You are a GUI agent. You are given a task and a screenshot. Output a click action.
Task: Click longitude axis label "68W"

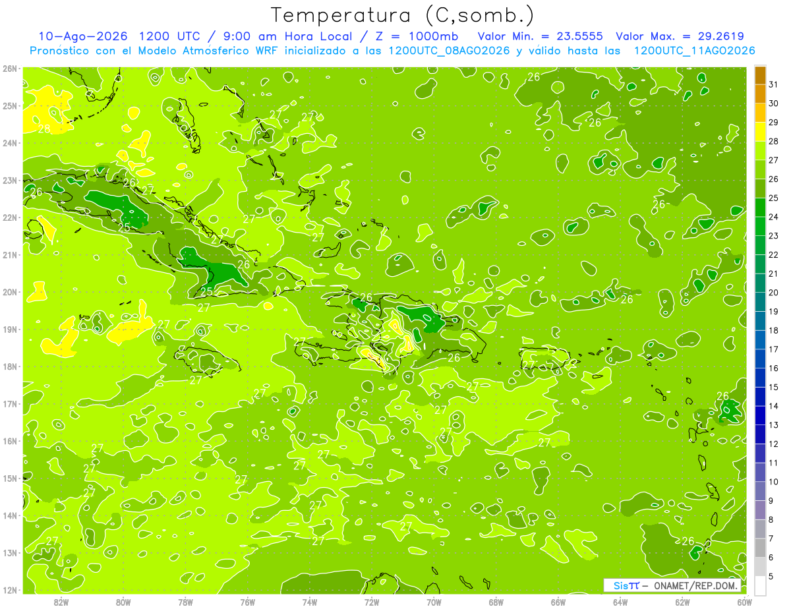click(496, 602)
